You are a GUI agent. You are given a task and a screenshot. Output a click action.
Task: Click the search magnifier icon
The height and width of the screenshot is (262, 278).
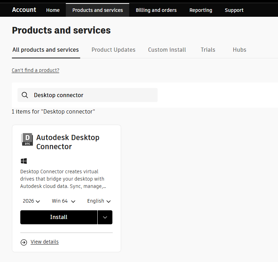[x=25, y=95]
